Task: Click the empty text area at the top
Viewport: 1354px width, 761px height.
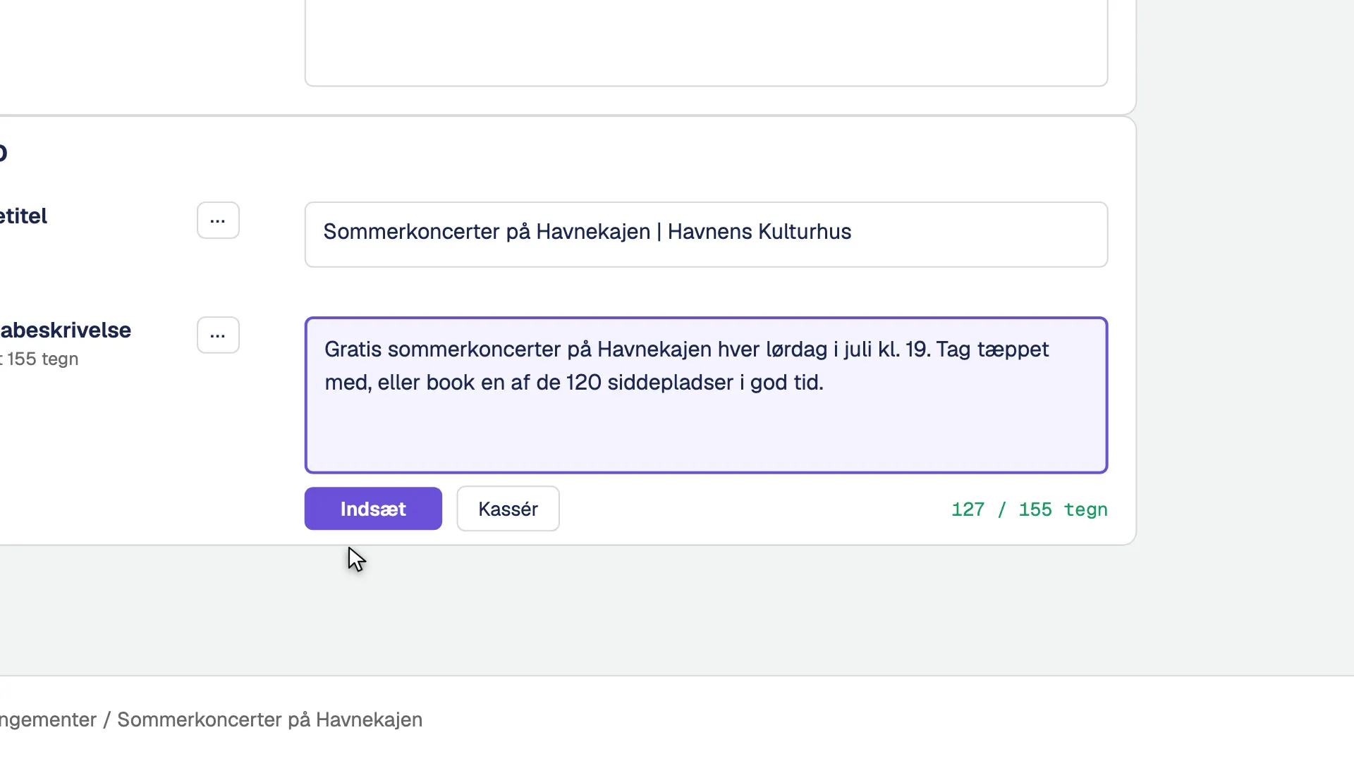Action: (706, 42)
